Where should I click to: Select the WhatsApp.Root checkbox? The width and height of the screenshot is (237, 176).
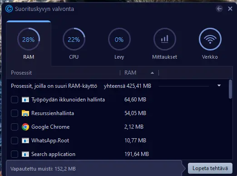(x=15, y=141)
